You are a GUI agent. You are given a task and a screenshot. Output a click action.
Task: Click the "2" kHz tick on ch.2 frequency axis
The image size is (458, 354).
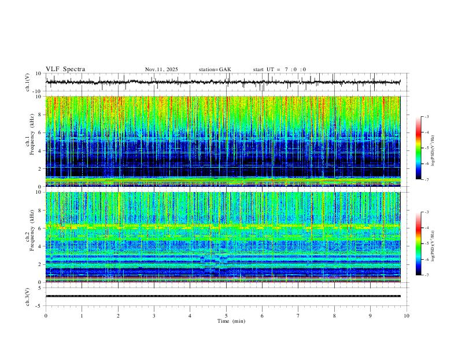pyautogui.click(x=40, y=264)
